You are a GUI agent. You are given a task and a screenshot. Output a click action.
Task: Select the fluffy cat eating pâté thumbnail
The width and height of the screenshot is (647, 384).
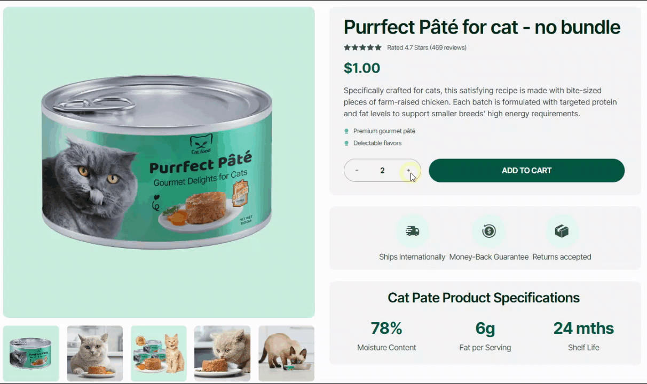click(x=222, y=353)
